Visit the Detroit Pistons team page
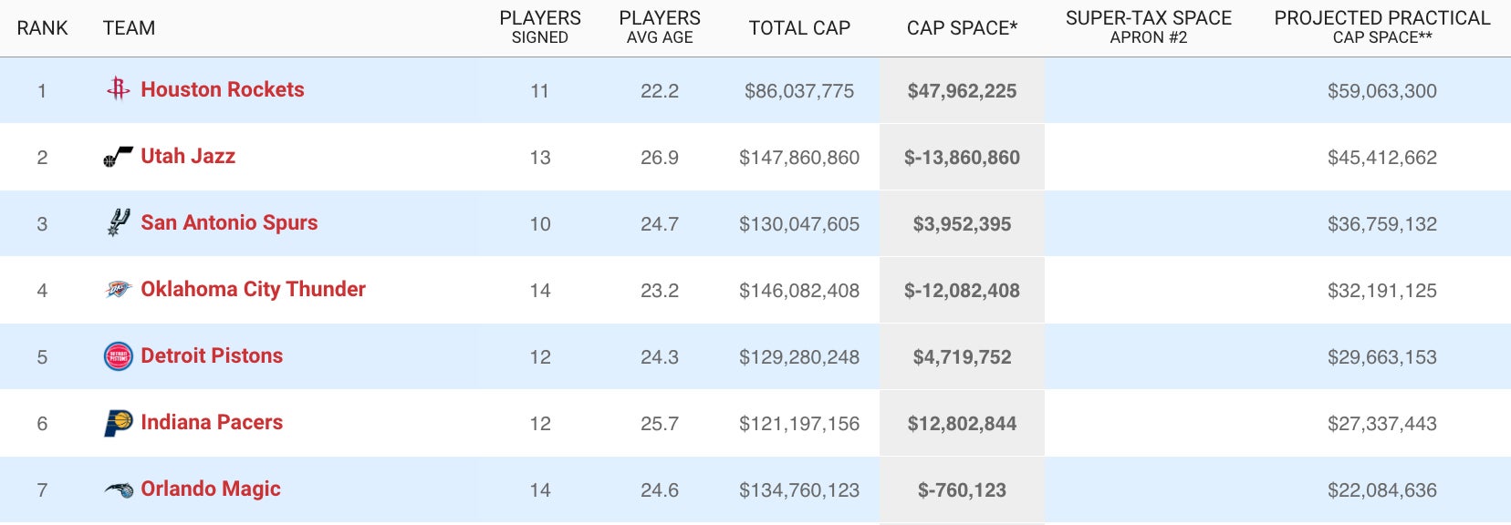The image size is (1511, 525). [212, 355]
